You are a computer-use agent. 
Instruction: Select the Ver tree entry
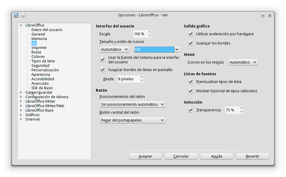pyautogui.click(x=34, y=43)
